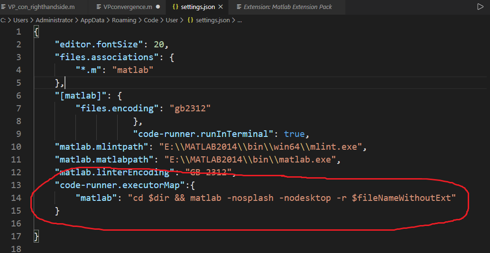Click the settings.json breadcrumb item
This screenshot has height=253, width=490.
point(213,20)
